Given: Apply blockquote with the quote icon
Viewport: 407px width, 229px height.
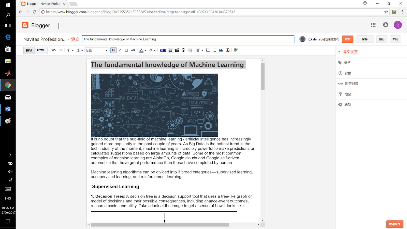Looking at the screenshot, I should pos(221,50).
